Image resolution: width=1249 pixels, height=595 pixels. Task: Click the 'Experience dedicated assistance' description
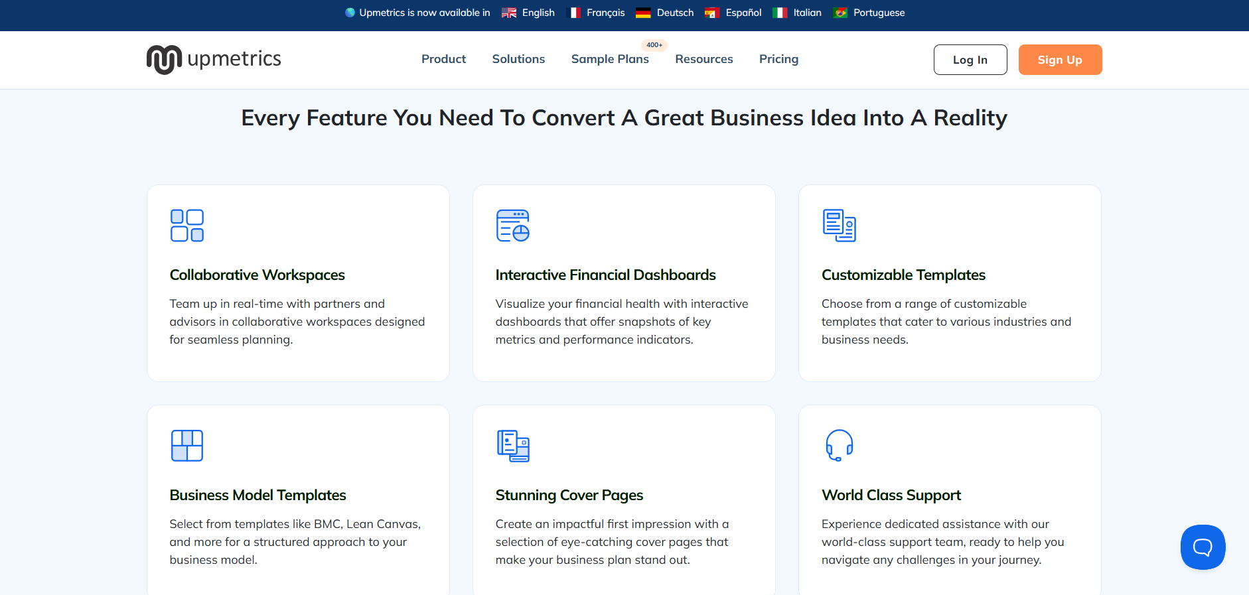click(942, 542)
